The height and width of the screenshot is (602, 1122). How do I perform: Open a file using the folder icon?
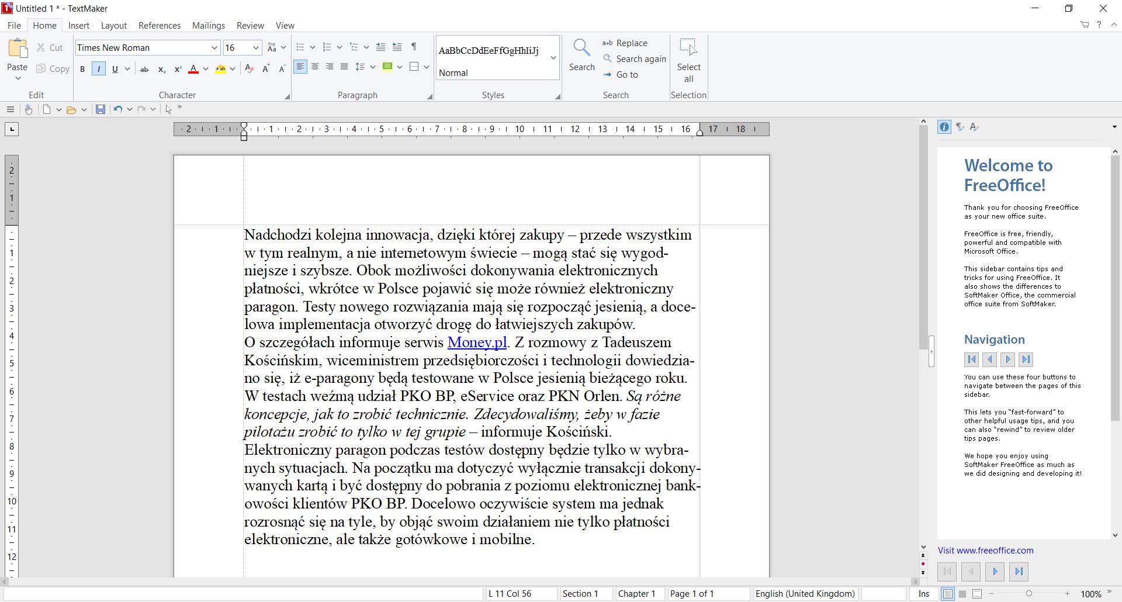71,109
